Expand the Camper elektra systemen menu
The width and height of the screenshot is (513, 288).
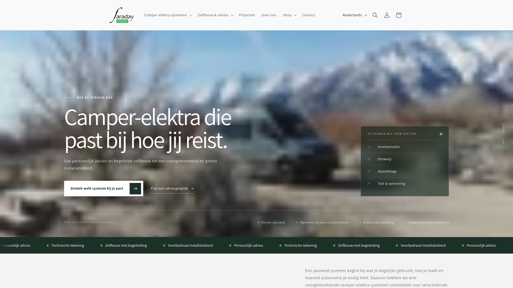coord(168,15)
